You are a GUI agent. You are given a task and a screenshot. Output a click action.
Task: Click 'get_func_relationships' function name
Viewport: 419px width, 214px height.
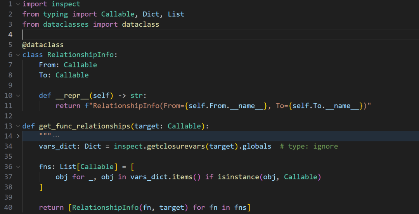pyautogui.click(x=85, y=126)
